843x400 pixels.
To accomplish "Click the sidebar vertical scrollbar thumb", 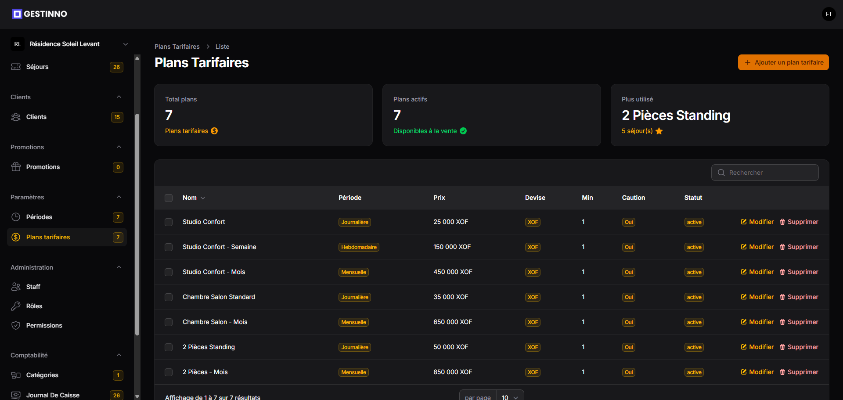I will point(137,224).
